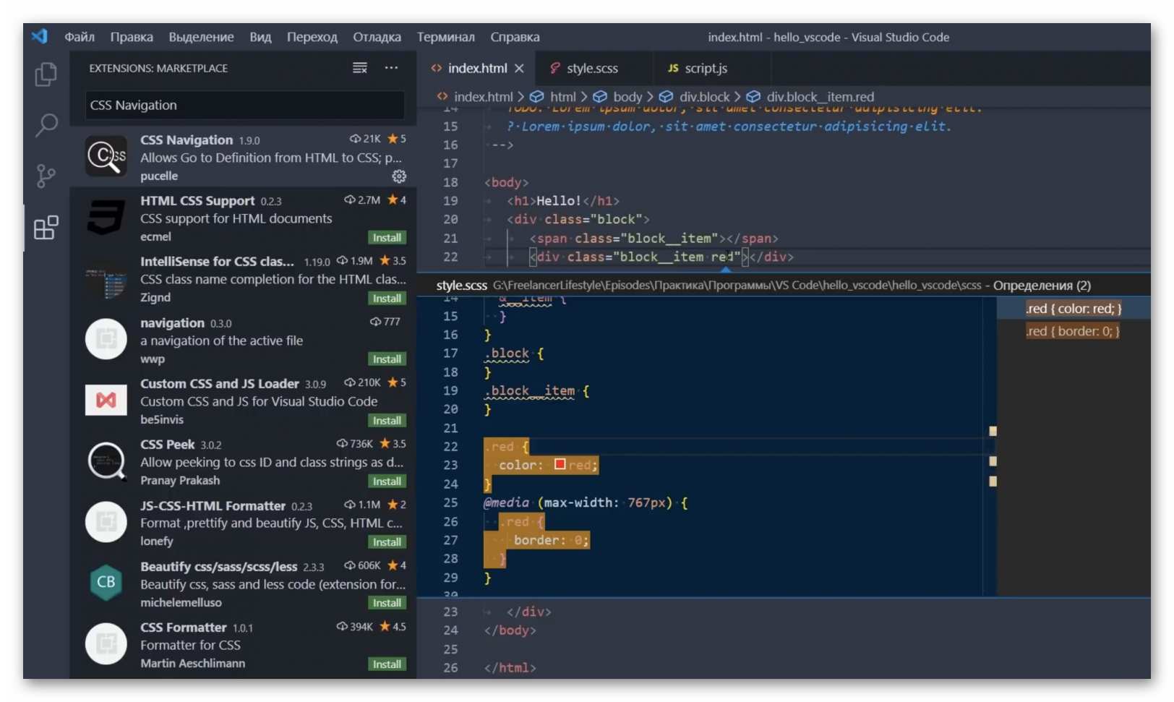Click the Beautify CB extension icon
The width and height of the screenshot is (1174, 702).
tap(106, 582)
